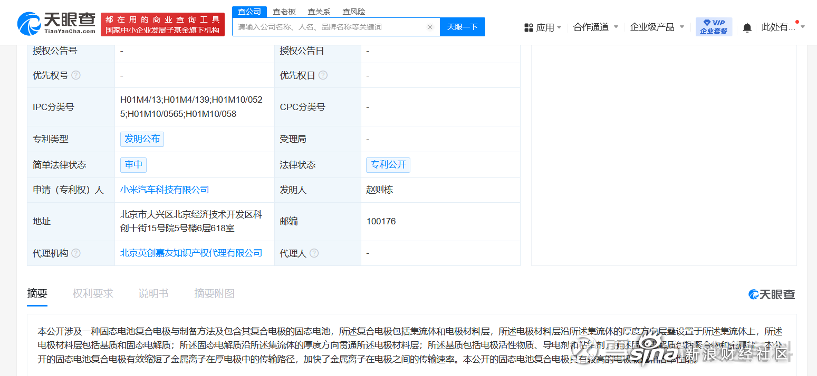This screenshot has height=376, width=817.
Task: Show help for 优先权日
Action: click(x=323, y=75)
